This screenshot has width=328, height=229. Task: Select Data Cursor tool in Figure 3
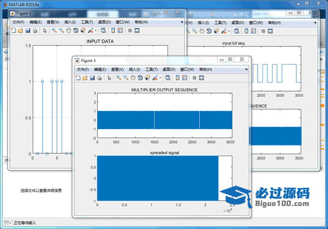(147, 78)
